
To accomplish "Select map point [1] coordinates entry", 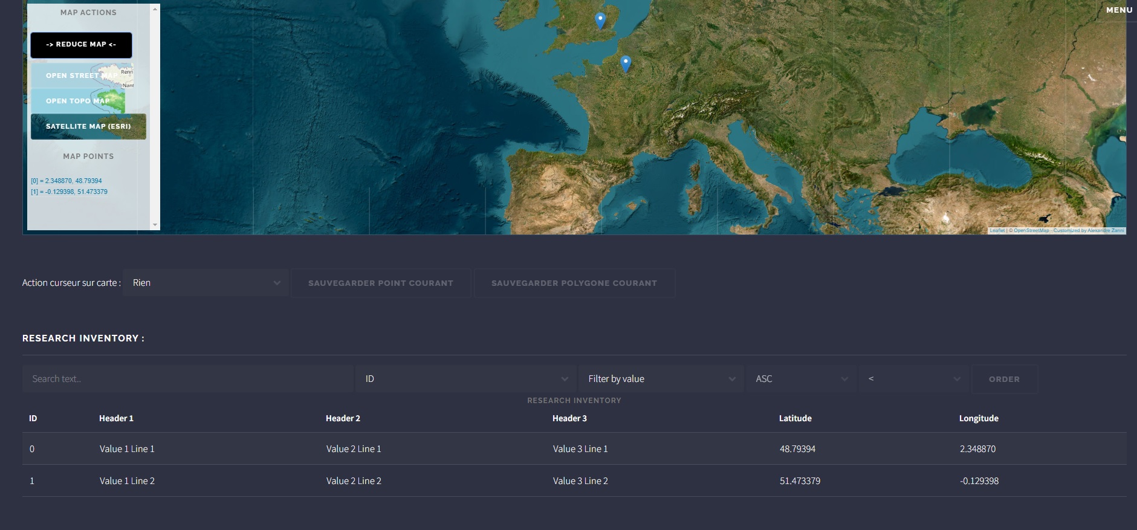I will pos(70,192).
